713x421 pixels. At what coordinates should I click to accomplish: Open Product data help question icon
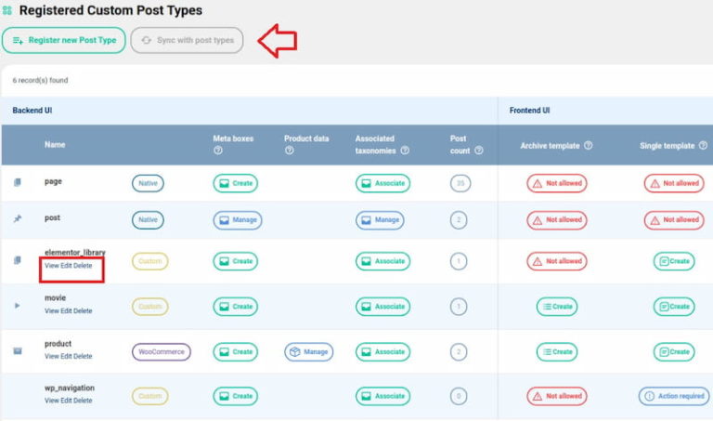(x=290, y=151)
